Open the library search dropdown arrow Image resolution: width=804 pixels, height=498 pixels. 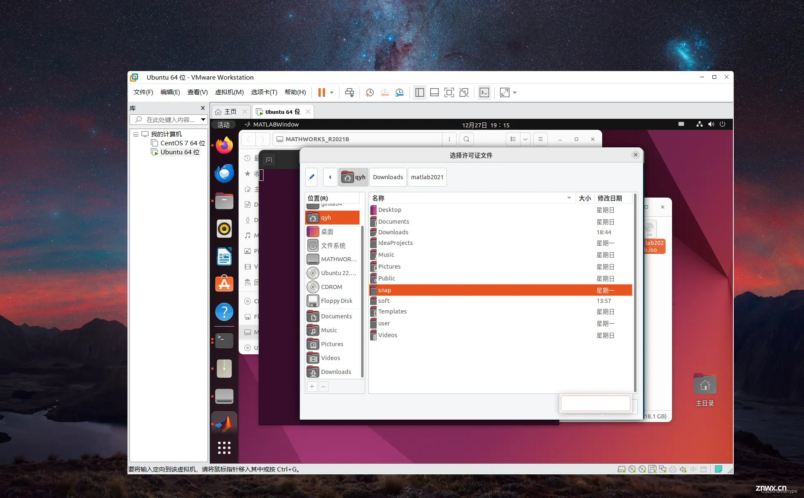tap(203, 120)
